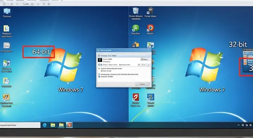Open the computer icon at top-left of desktop
The width and height of the screenshot is (253, 138).
[7, 11]
